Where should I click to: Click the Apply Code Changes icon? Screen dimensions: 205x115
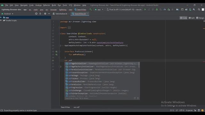(153, 10)
